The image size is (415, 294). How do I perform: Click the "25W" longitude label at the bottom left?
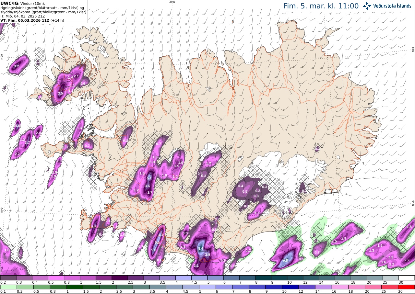(x=2, y=269)
